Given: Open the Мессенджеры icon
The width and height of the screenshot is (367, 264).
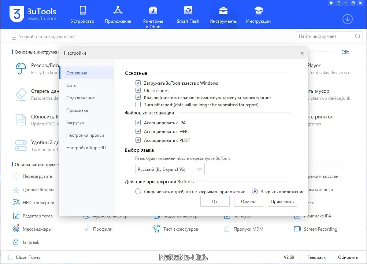Looking at the screenshot, I should [16, 229].
